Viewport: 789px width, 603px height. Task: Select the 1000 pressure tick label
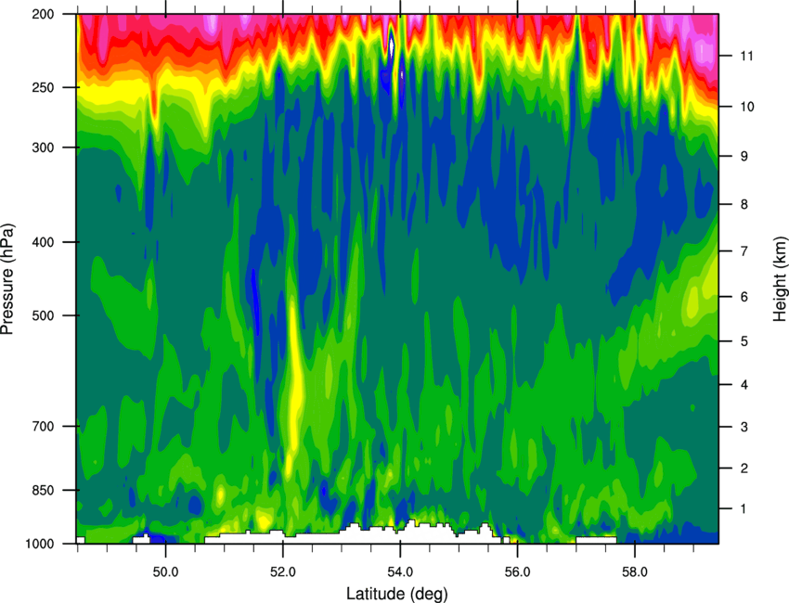coord(39,544)
